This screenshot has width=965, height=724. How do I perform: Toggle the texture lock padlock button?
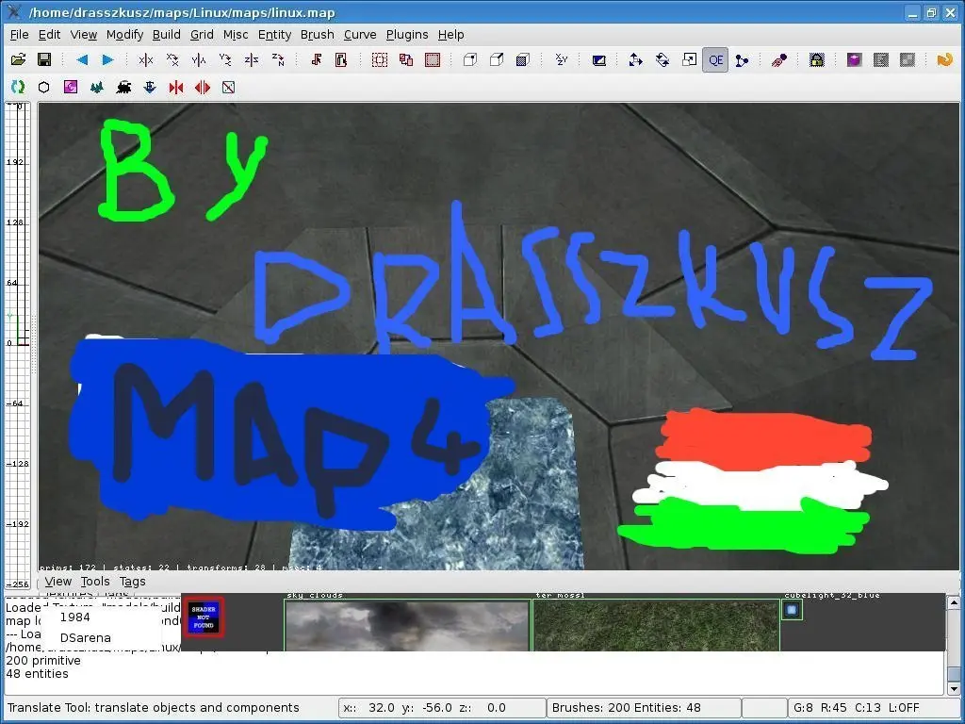(816, 59)
